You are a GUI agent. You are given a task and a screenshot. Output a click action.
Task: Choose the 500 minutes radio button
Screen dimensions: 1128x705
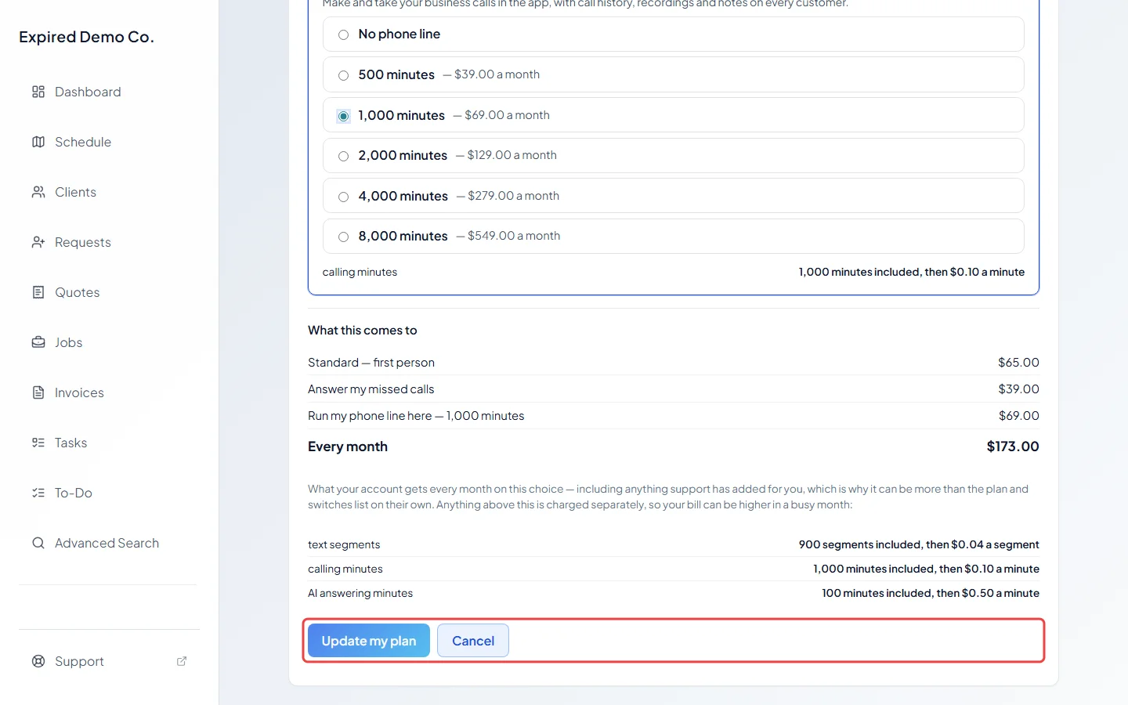(343, 75)
